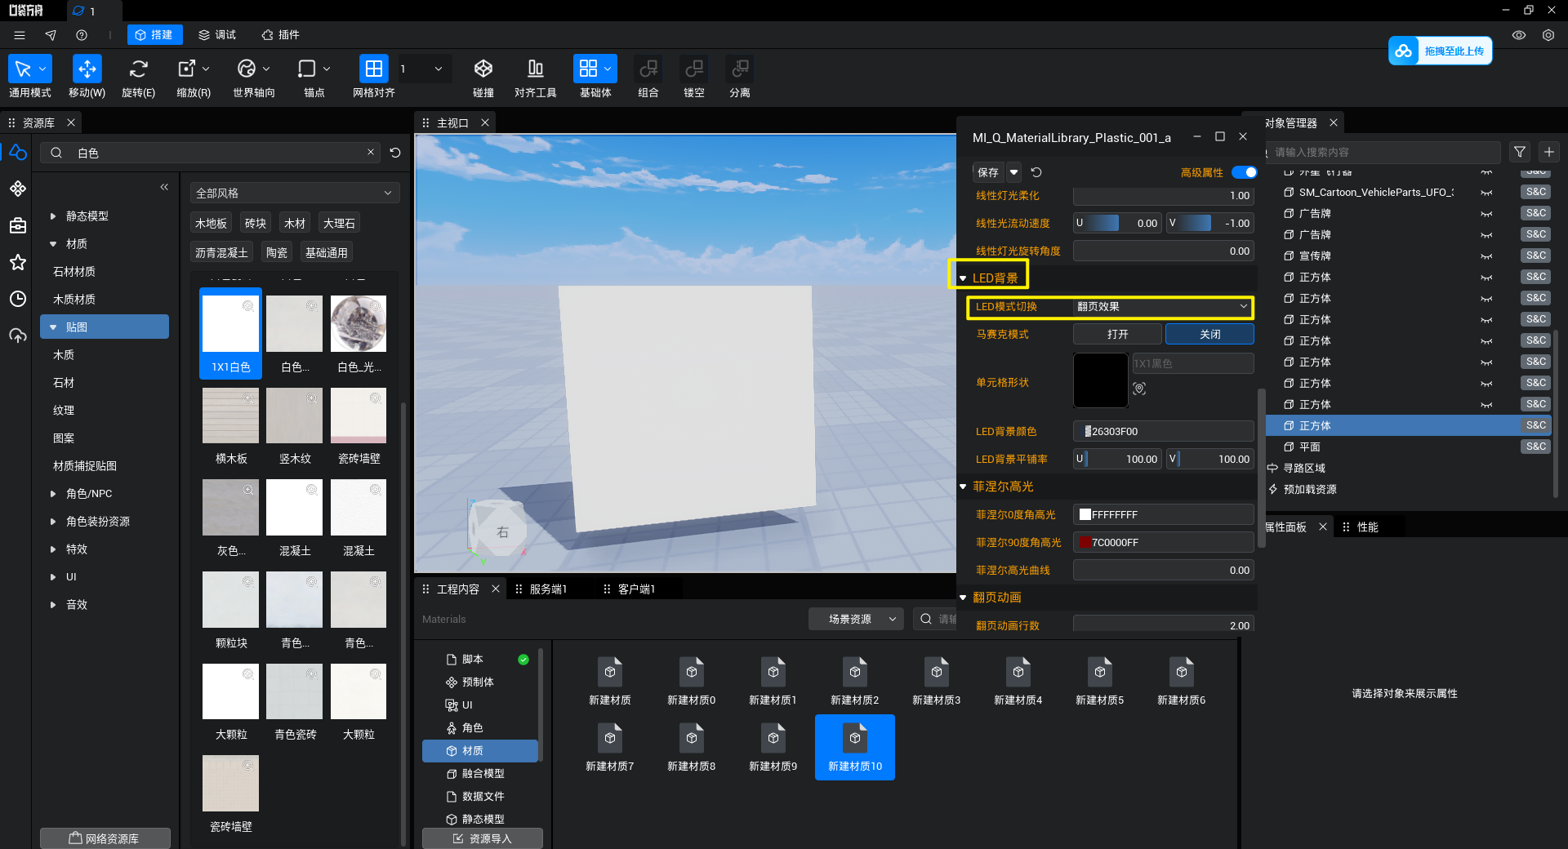1568x849 pixels.
Task: Filter by 大理石 style tag
Action: (339, 223)
